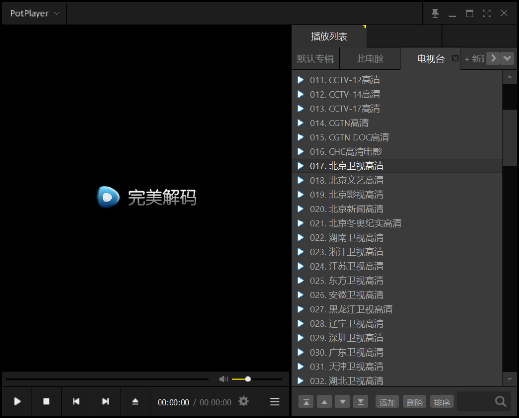Screen dimensions: 519x418
Task: Open a file with the eject icon
Action: point(135,402)
